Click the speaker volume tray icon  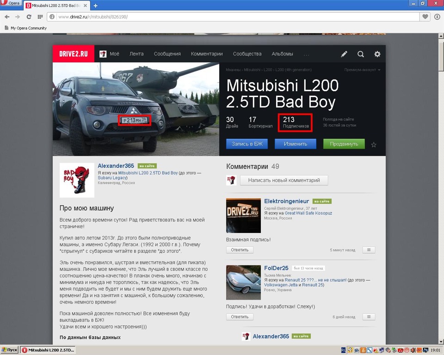tap(413, 350)
